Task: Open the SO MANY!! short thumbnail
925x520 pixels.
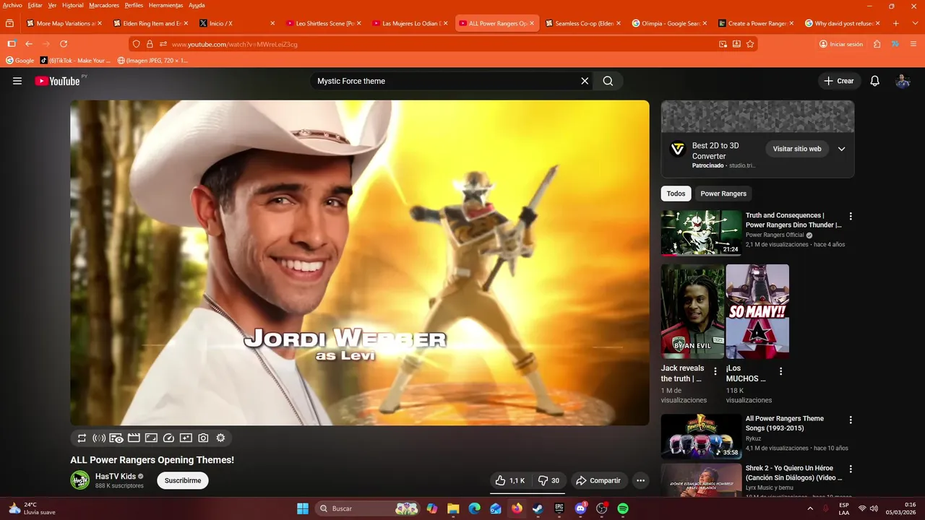Action: tap(757, 311)
